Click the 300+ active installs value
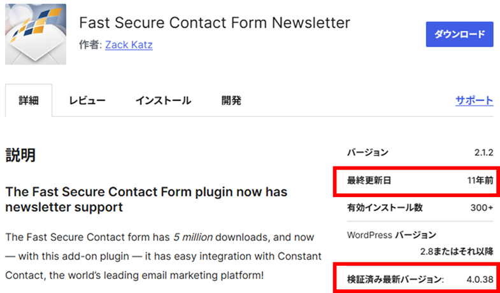 coord(481,208)
